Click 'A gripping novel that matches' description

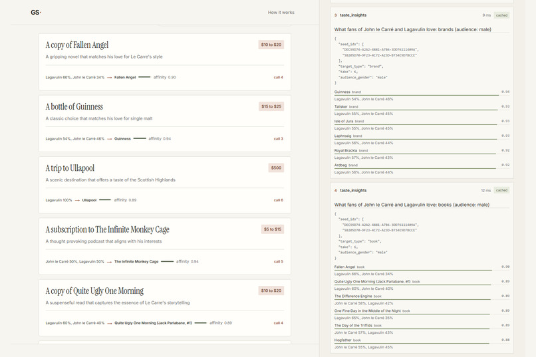[104, 57]
